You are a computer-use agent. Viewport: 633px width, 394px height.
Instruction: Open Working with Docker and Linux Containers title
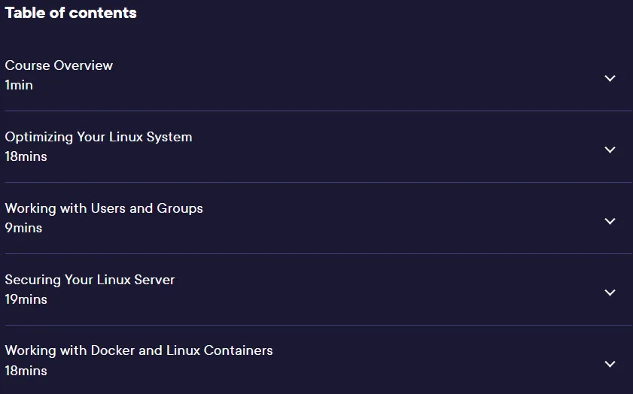click(139, 351)
